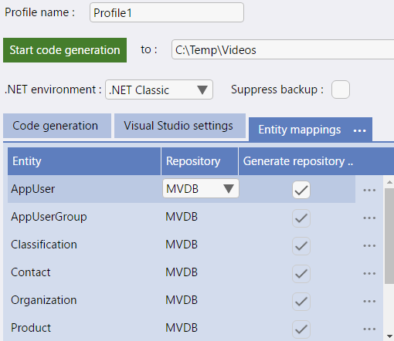The image size is (394, 341).
Task: Click the scrollbar thumb of the entity list
Action: tap(389, 236)
